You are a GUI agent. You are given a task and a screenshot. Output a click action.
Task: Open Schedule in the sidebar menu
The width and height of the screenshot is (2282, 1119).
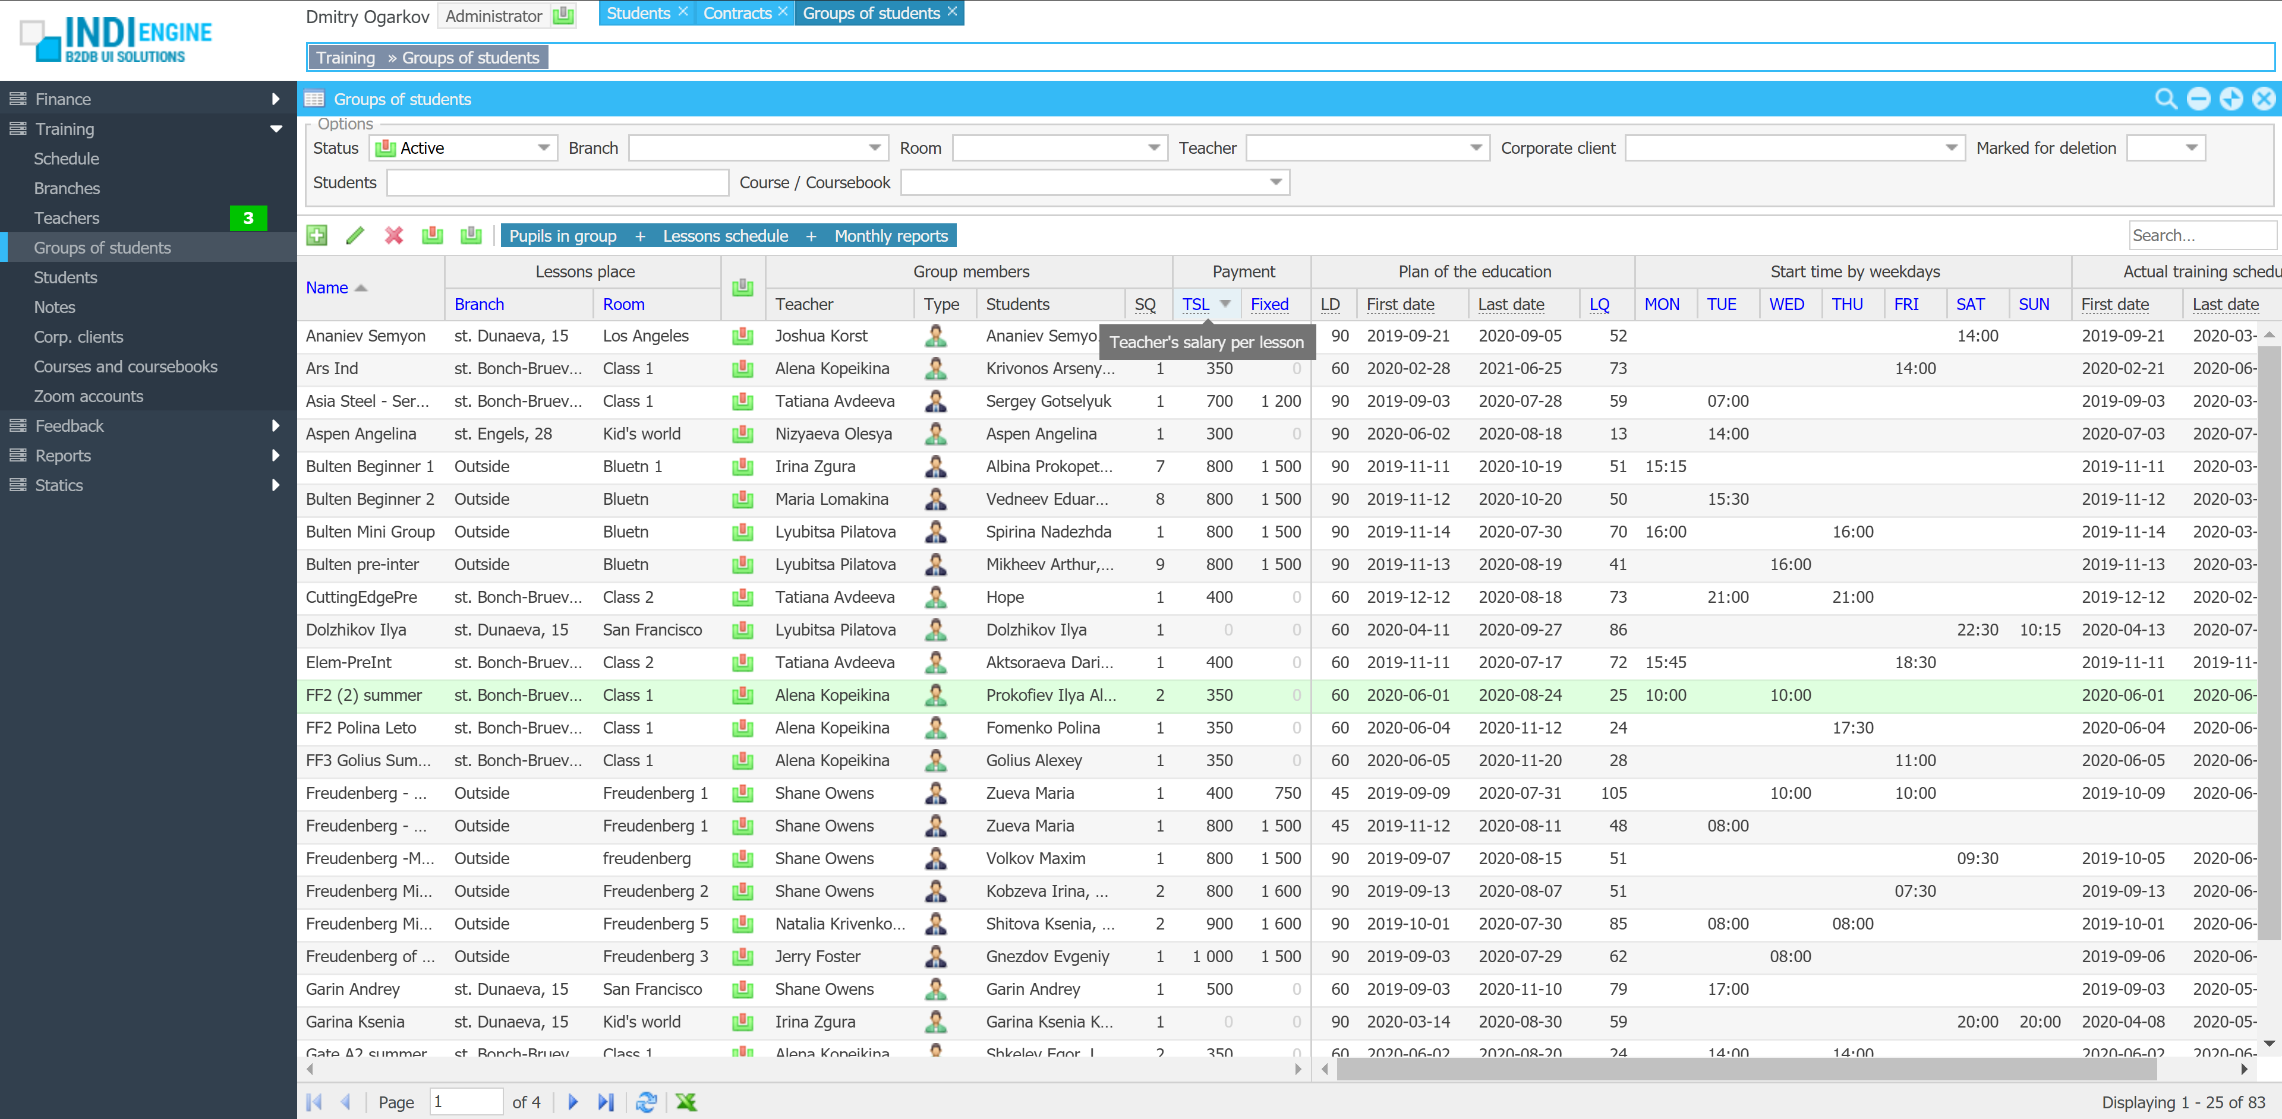point(67,159)
